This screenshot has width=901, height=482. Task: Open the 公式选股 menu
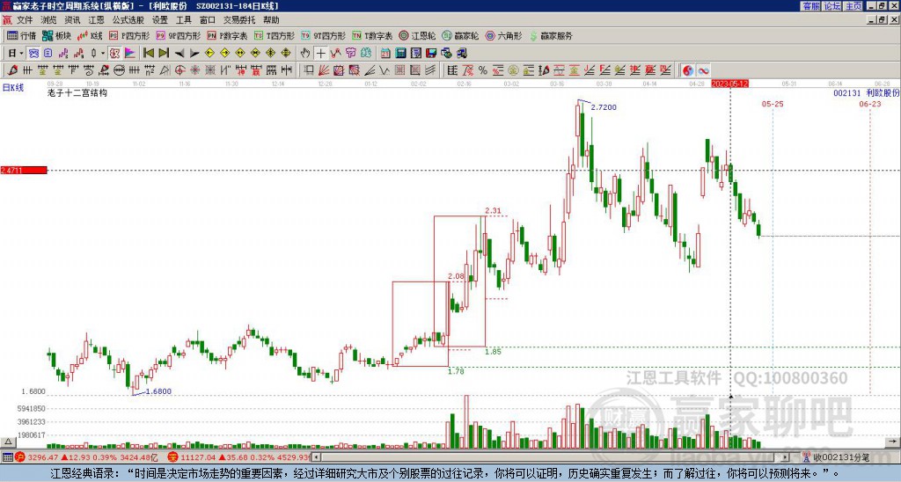[x=128, y=20]
